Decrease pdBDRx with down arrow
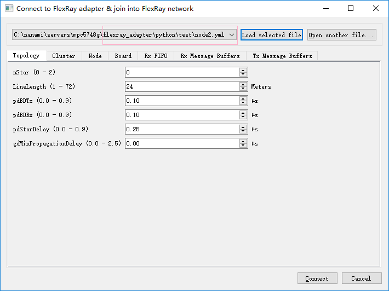Viewport: 389px width, 291px height. 243,117
